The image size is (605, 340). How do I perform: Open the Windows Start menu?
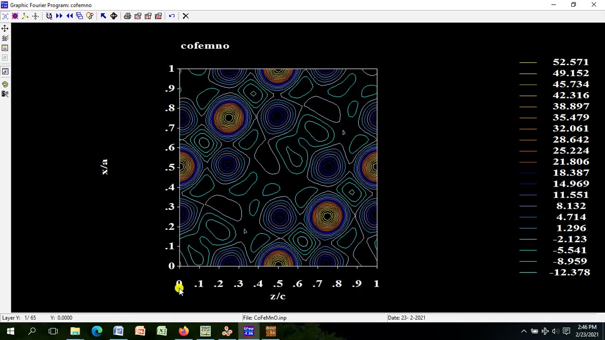[x=10, y=331]
